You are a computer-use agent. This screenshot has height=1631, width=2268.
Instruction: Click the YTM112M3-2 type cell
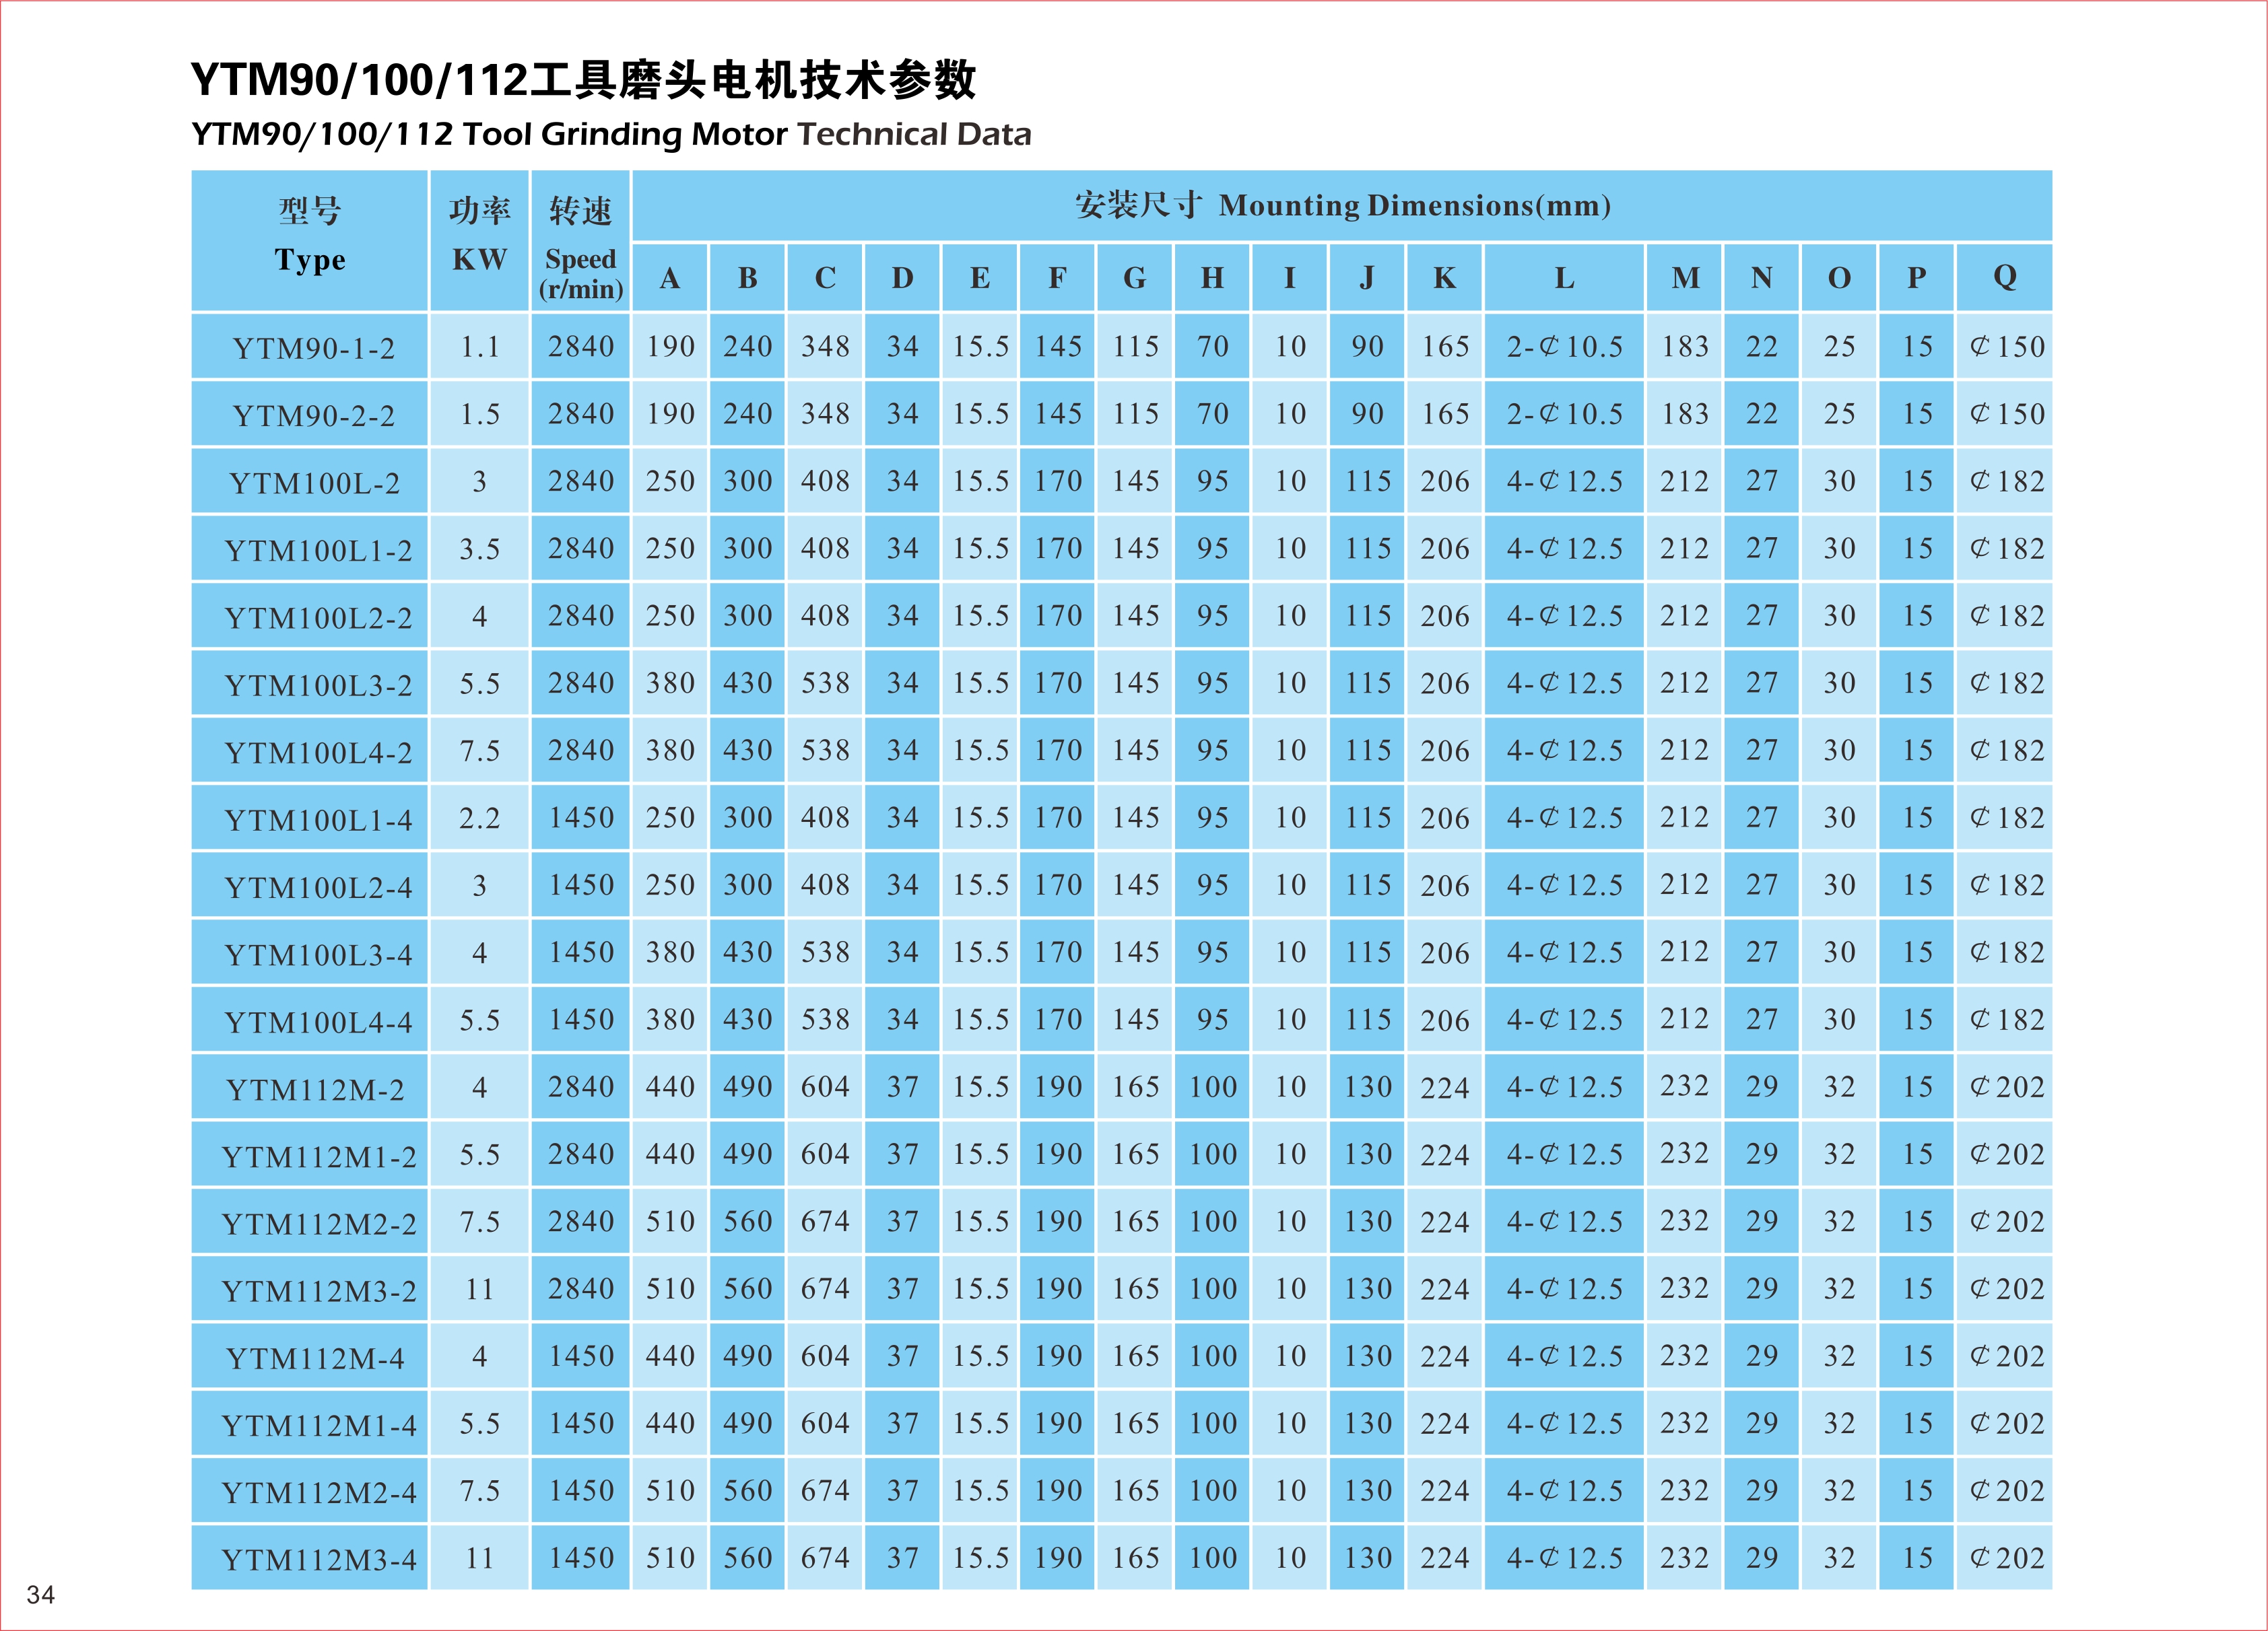[310, 1289]
